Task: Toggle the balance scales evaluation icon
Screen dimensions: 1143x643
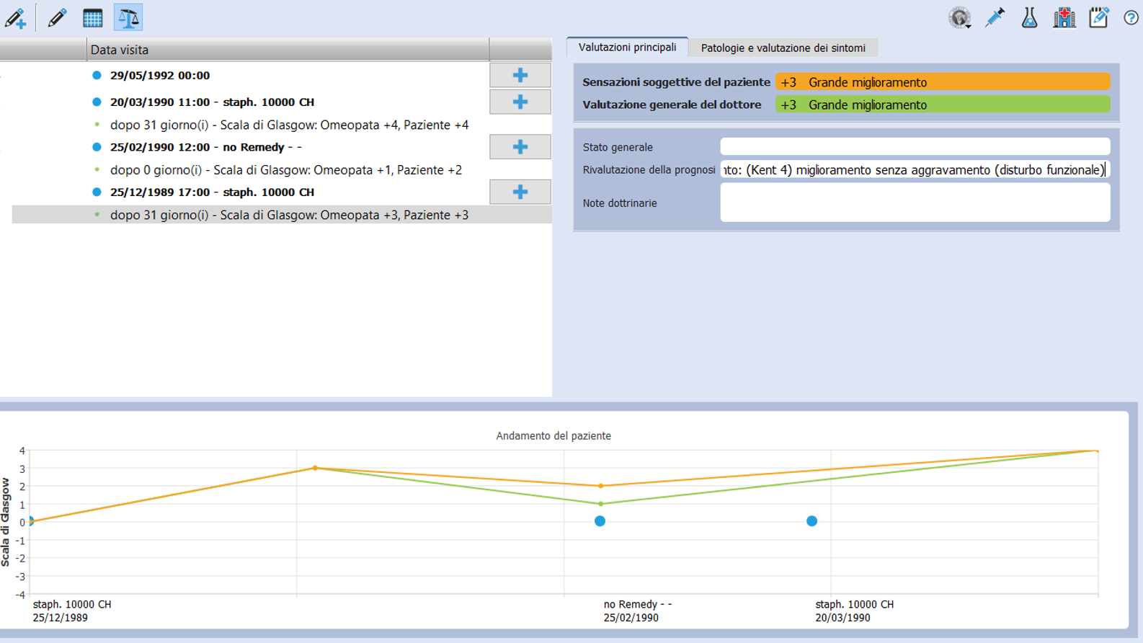Action: 128,18
